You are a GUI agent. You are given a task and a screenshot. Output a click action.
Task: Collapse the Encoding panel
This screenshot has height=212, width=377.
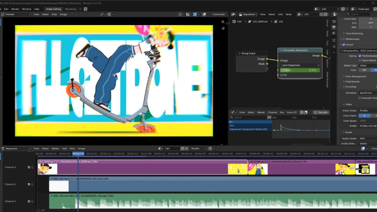349,87
